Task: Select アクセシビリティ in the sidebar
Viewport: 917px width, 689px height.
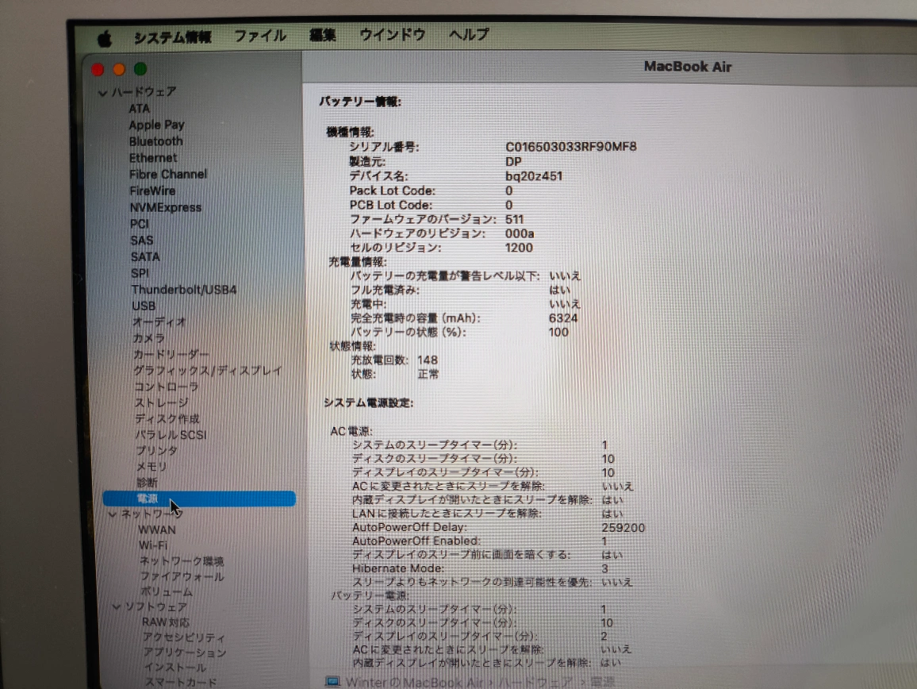Action: click(x=184, y=637)
